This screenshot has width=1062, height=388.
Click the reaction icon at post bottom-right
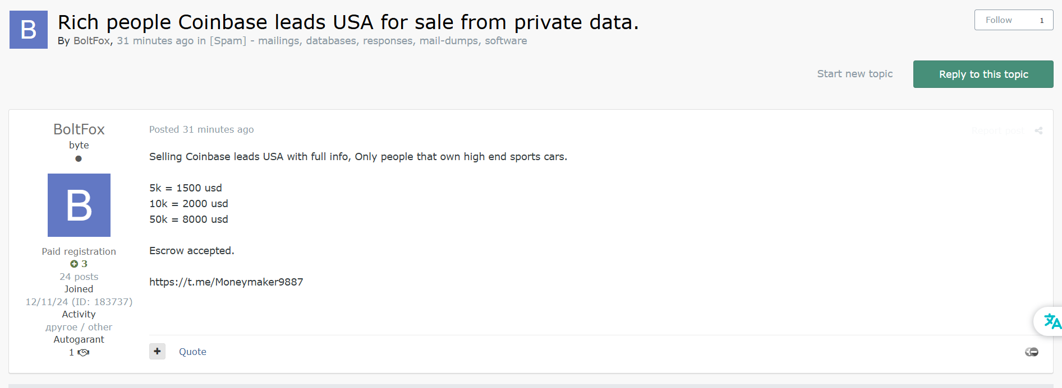pyautogui.click(x=1031, y=352)
